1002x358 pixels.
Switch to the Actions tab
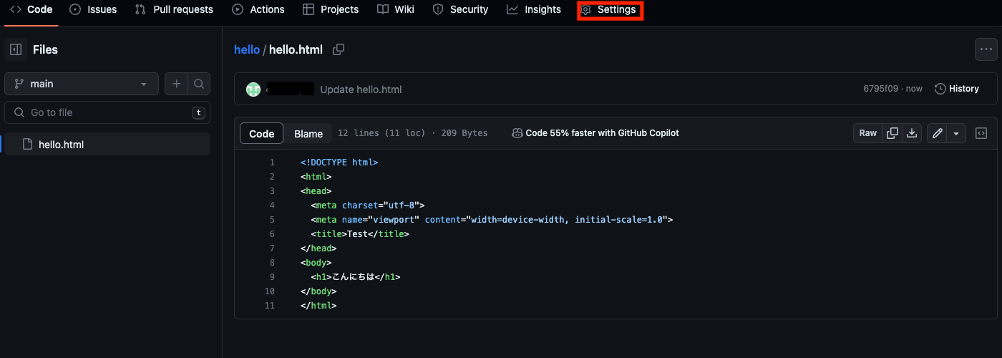point(258,9)
